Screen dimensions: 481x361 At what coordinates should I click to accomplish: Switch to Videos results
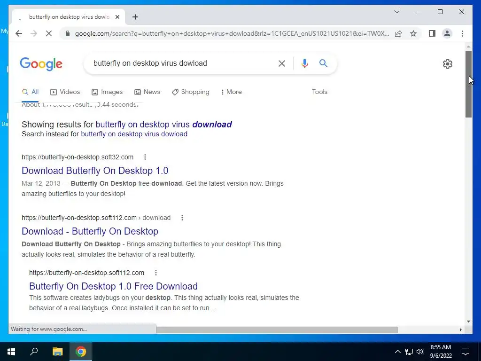[x=65, y=92]
